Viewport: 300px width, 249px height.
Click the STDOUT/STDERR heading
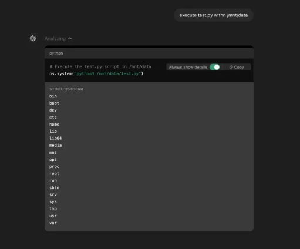tap(66, 89)
